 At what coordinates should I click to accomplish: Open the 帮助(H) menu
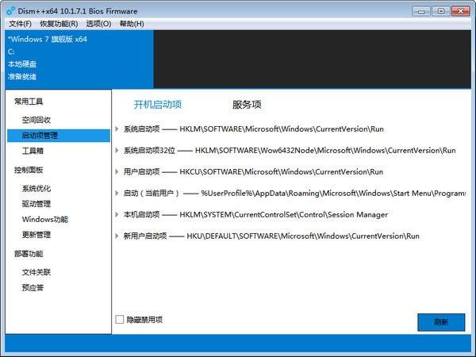132,24
